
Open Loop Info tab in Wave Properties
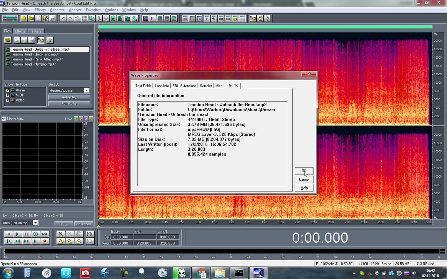[162, 86]
